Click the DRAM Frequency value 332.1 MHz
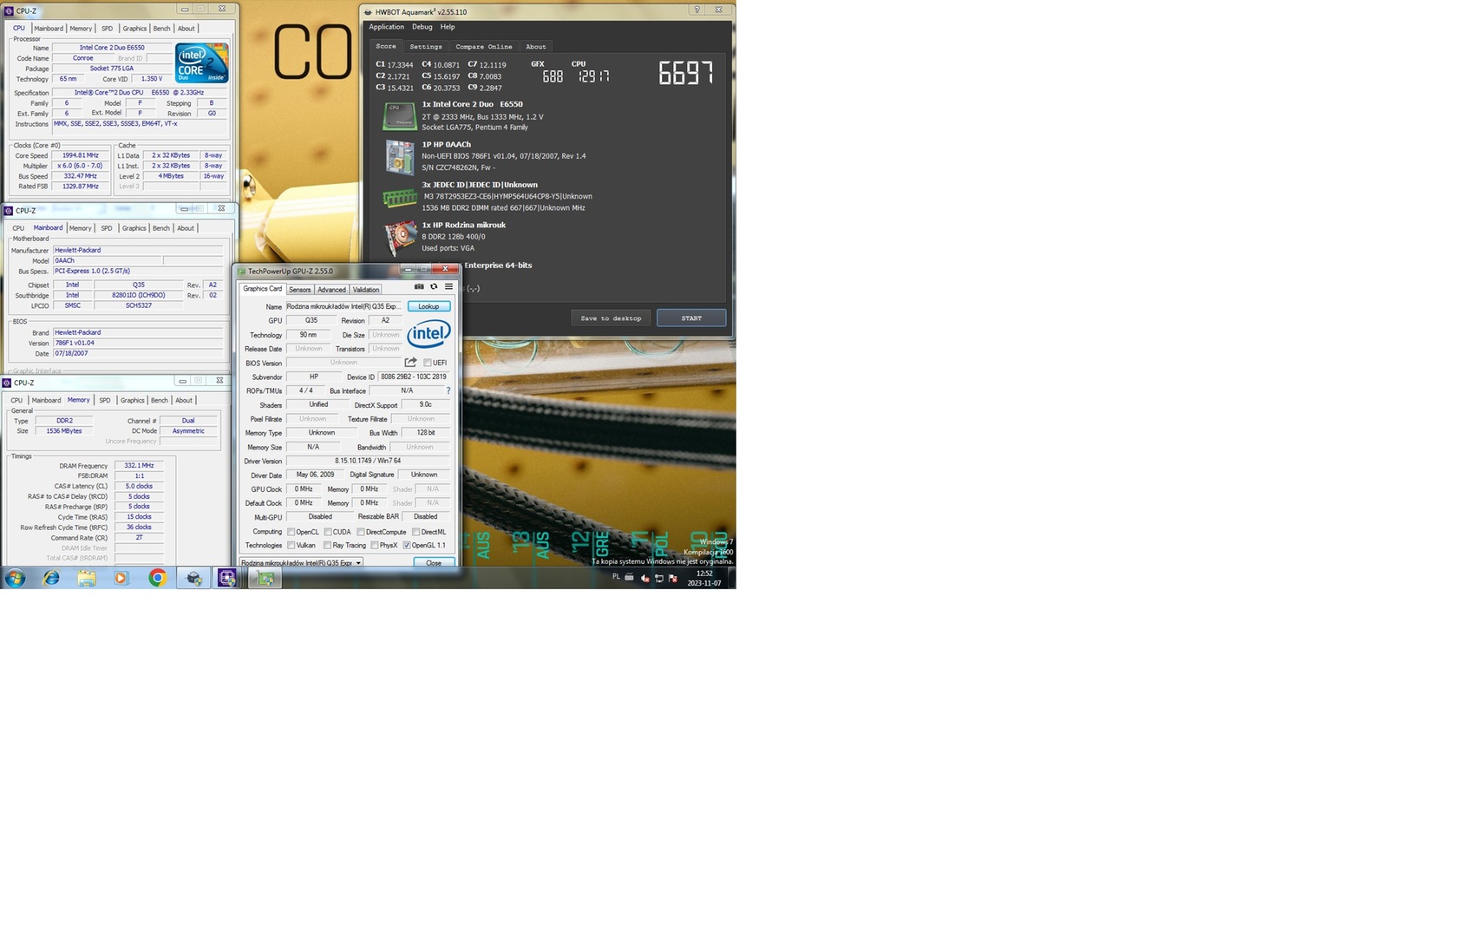1465x937 pixels. click(x=139, y=466)
